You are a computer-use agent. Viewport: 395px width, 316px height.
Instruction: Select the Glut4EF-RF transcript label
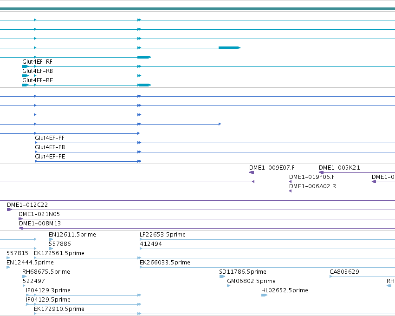coord(37,62)
